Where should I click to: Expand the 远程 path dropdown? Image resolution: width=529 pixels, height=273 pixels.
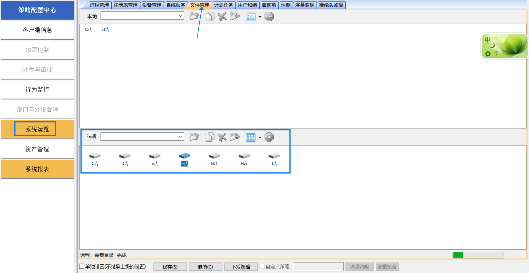point(180,137)
